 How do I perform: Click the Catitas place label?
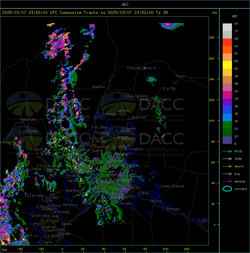coord(156,201)
